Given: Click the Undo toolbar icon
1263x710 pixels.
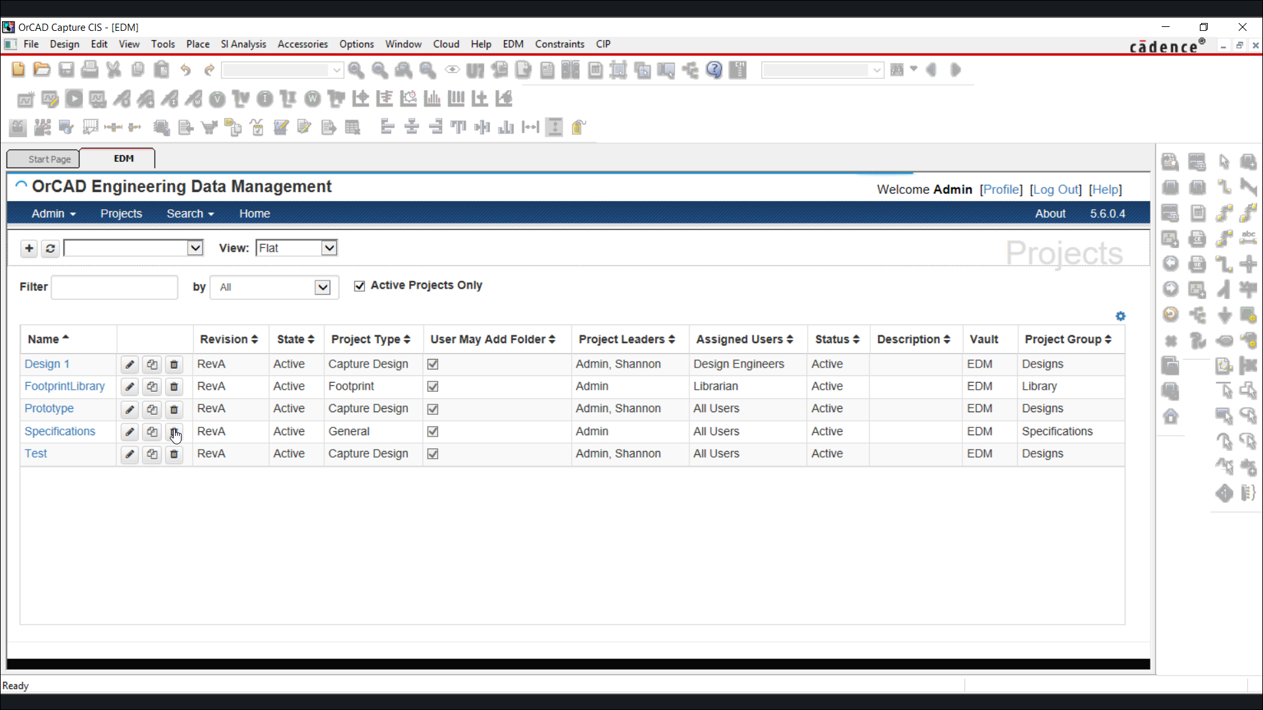Looking at the screenshot, I should point(186,70).
